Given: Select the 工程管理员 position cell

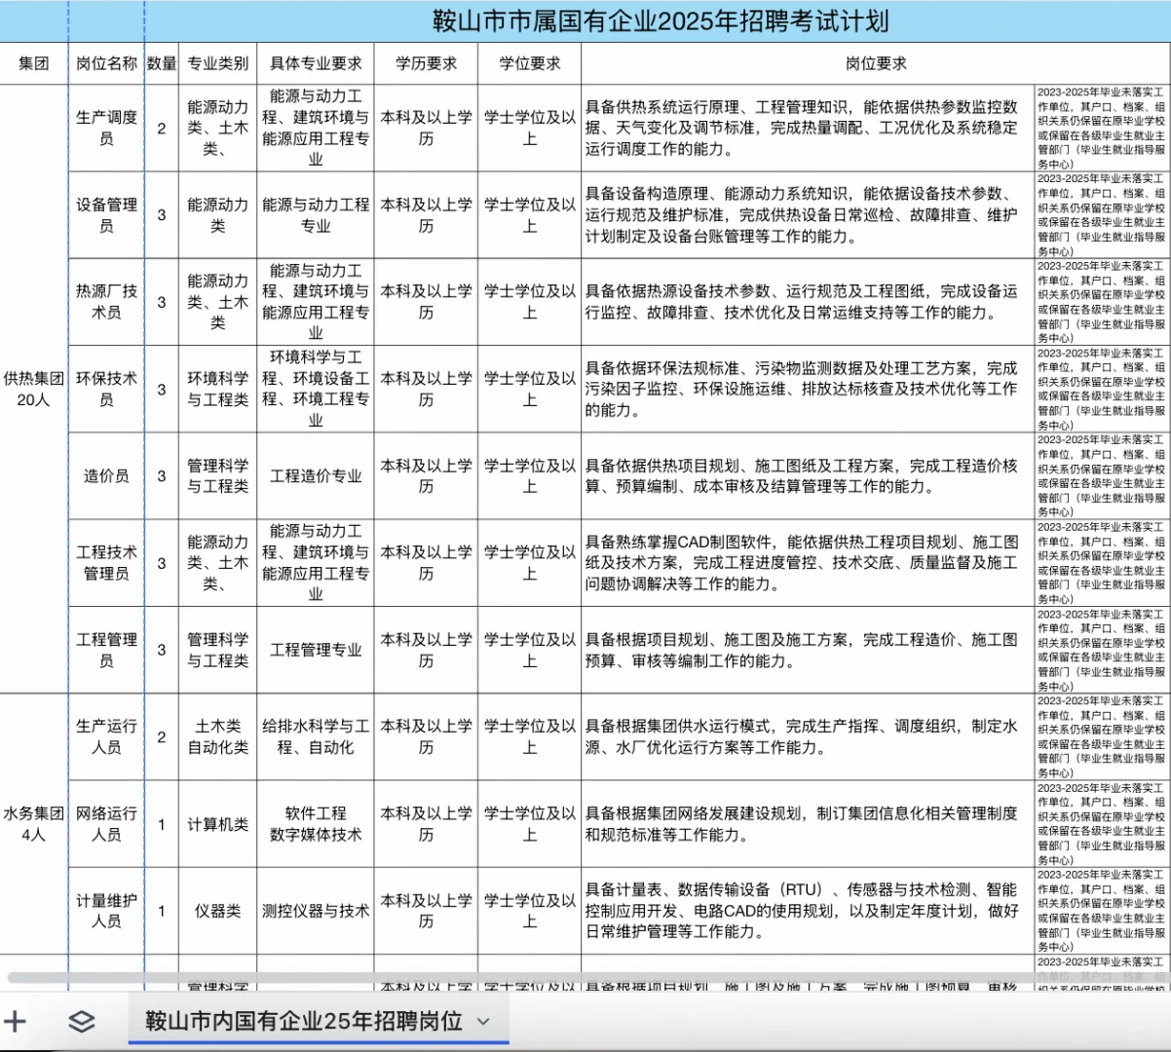Looking at the screenshot, I should pyautogui.click(x=107, y=650).
